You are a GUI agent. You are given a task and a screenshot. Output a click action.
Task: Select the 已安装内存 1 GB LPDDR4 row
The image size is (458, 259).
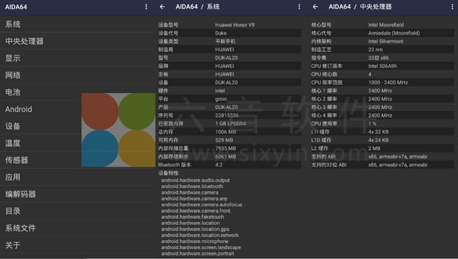tap(230, 124)
